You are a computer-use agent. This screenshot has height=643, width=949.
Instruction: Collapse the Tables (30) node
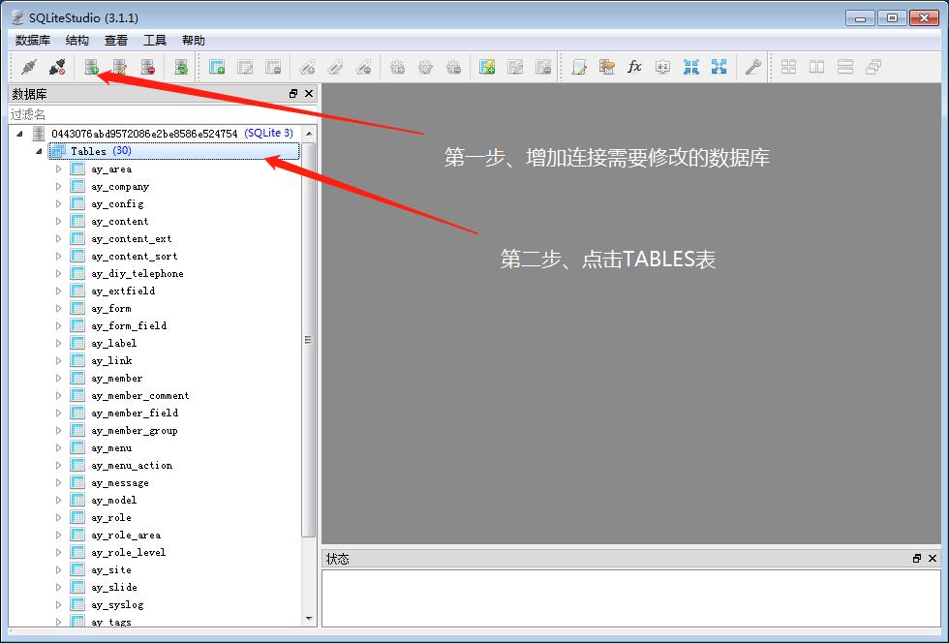pos(40,151)
